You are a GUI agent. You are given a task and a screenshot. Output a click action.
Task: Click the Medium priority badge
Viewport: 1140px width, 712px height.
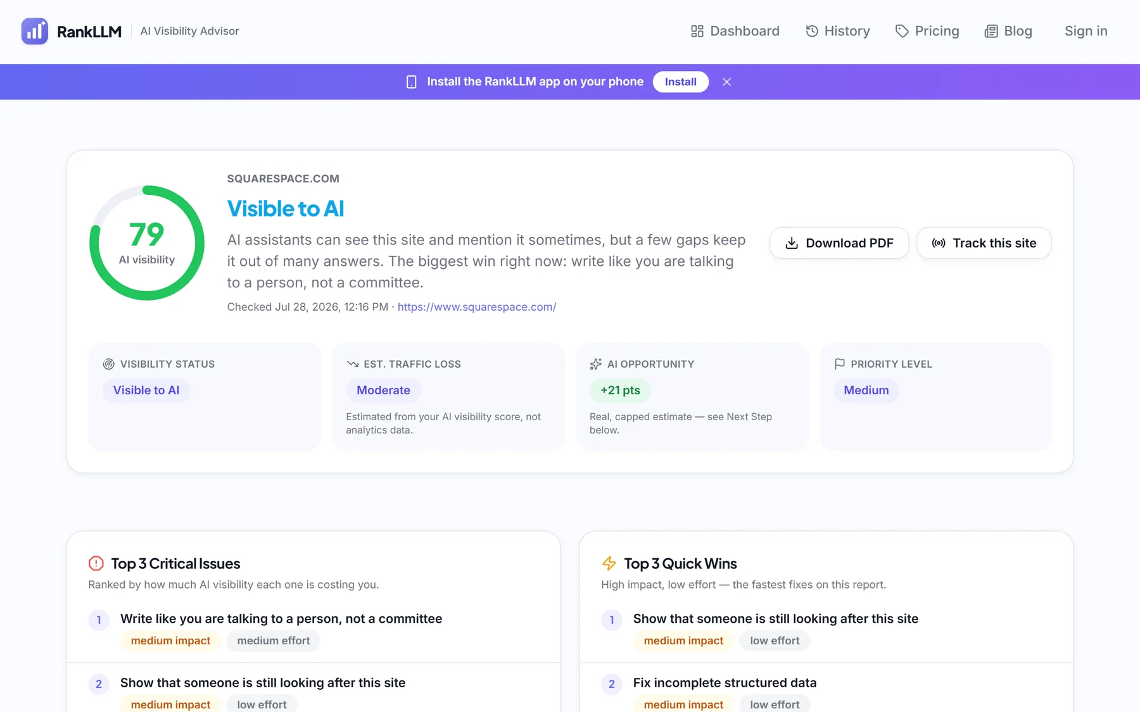[x=866, y=390]
